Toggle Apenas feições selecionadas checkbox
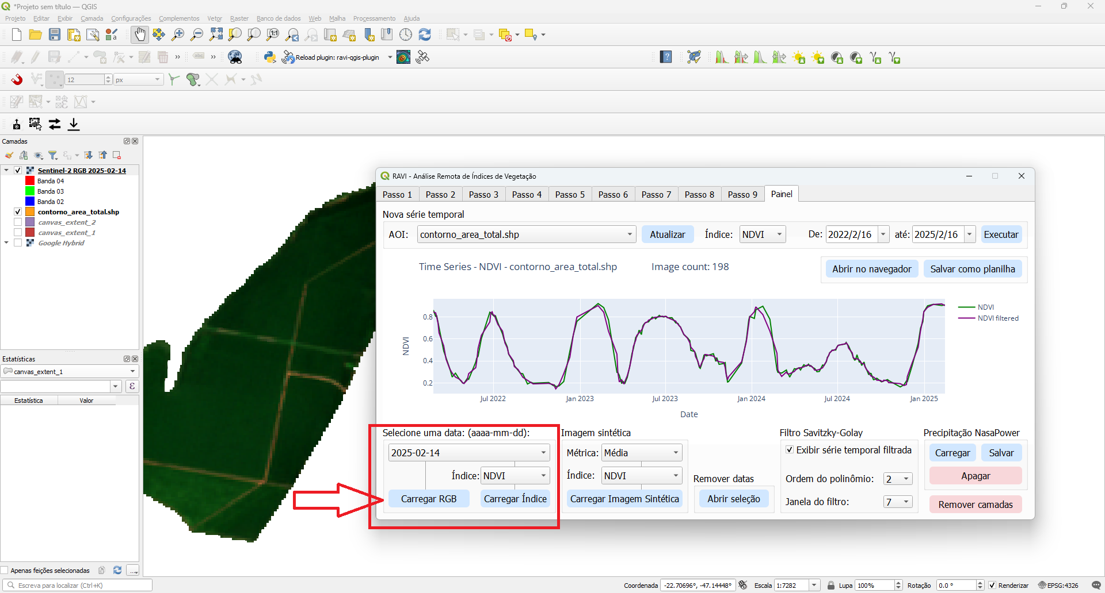The width and height of the screenshot is (1105, 593). pos(5,570)
